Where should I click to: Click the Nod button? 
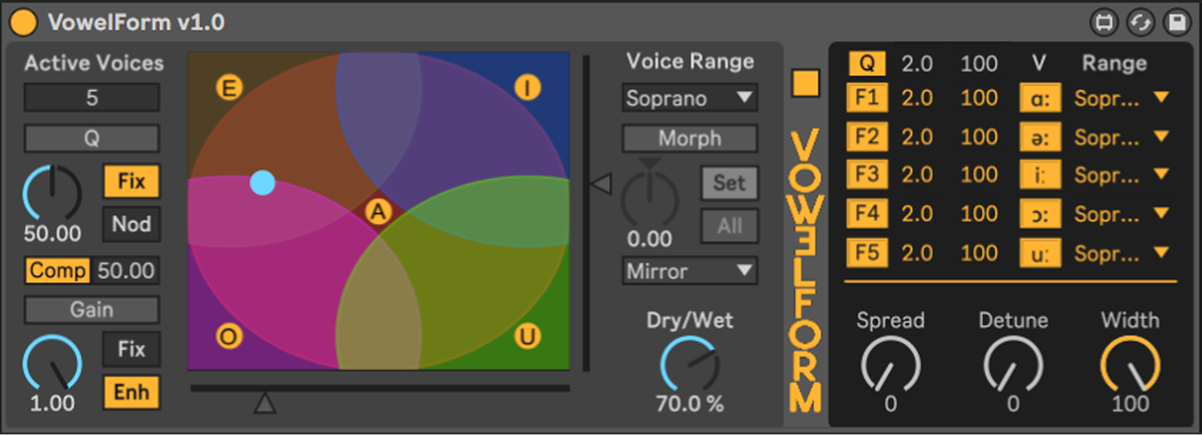[x=131, y=224]
